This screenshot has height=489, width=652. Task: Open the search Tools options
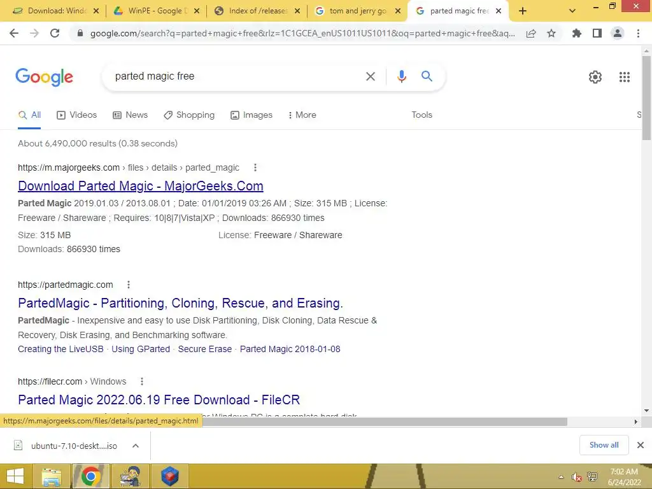422,115
